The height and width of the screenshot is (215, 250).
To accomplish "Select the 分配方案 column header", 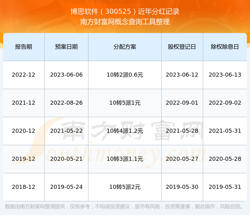I will [125, 47].
